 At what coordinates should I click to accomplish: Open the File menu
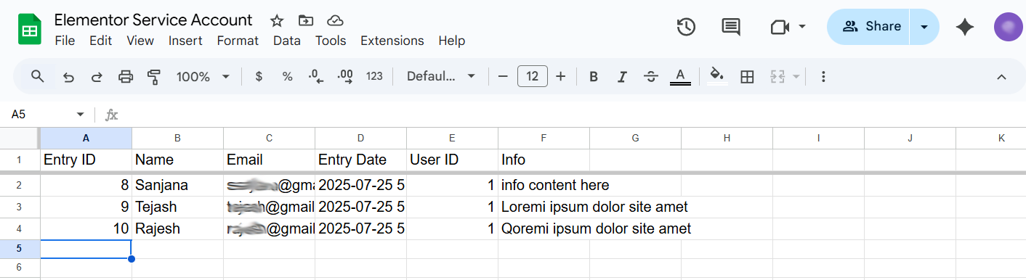(65, 41)
